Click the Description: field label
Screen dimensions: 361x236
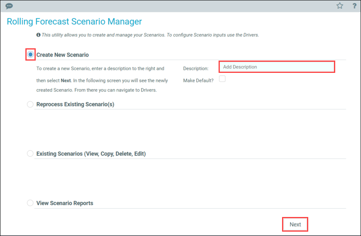pos(196,69)
